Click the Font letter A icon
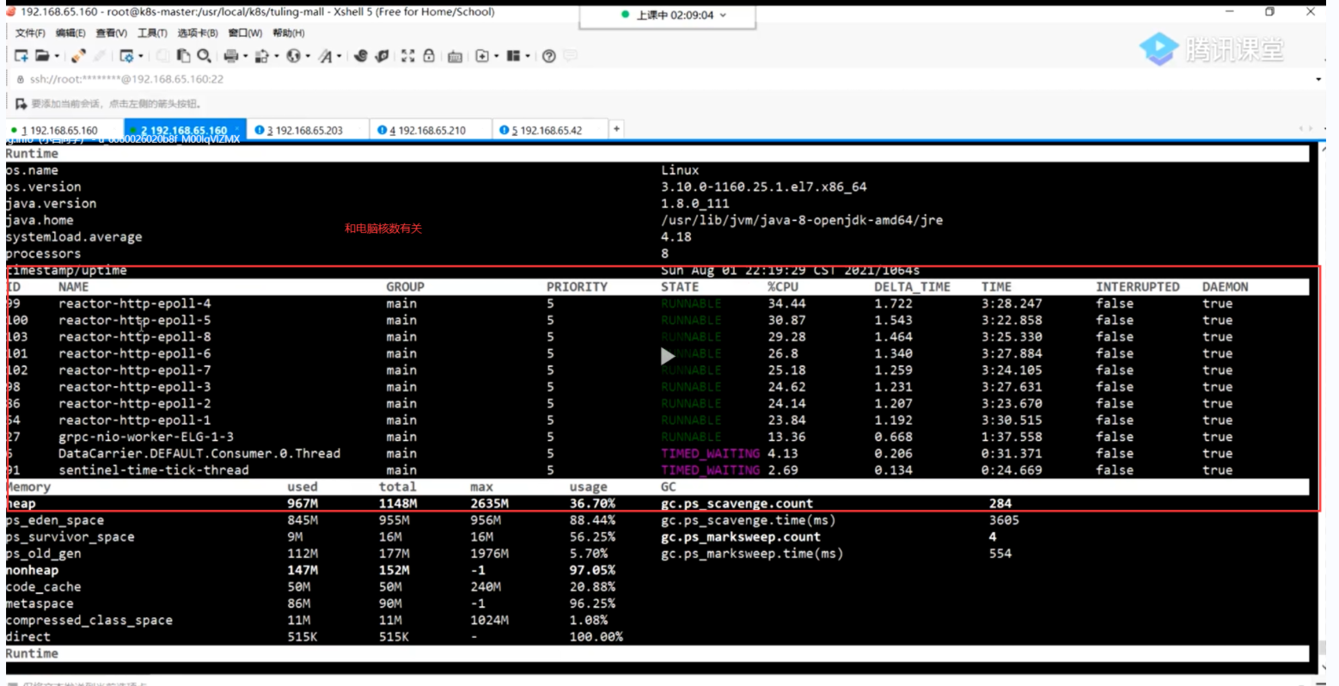 [326, 56]
